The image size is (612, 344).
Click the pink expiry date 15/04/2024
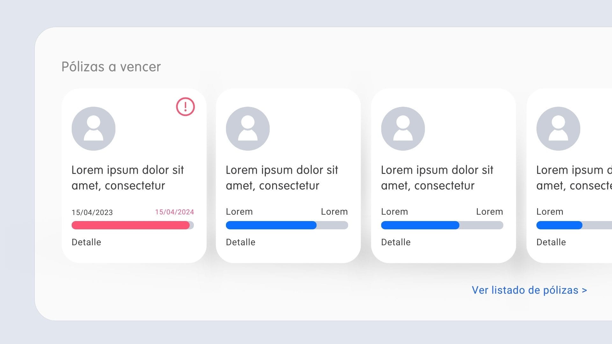[174, 212]
